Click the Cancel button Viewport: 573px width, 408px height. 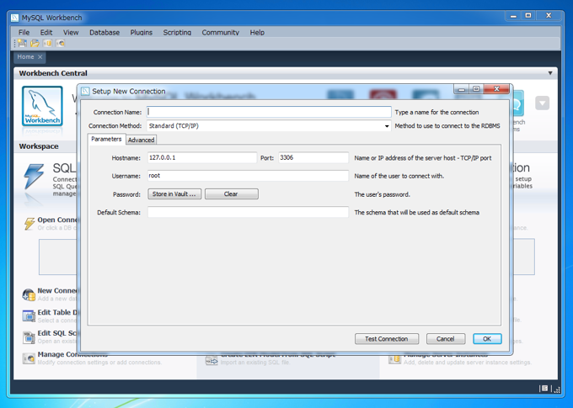pos(446,339)
